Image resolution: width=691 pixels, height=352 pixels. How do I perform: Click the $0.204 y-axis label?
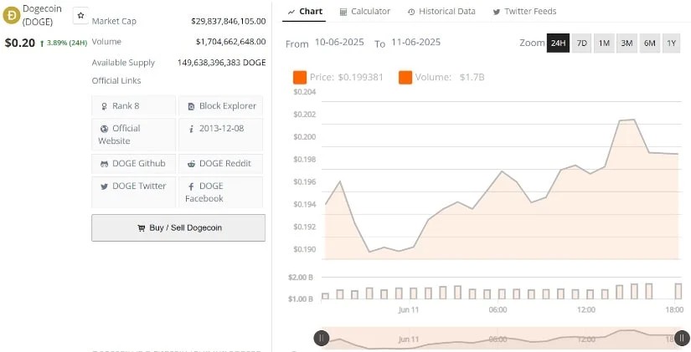tap(304, 92)
